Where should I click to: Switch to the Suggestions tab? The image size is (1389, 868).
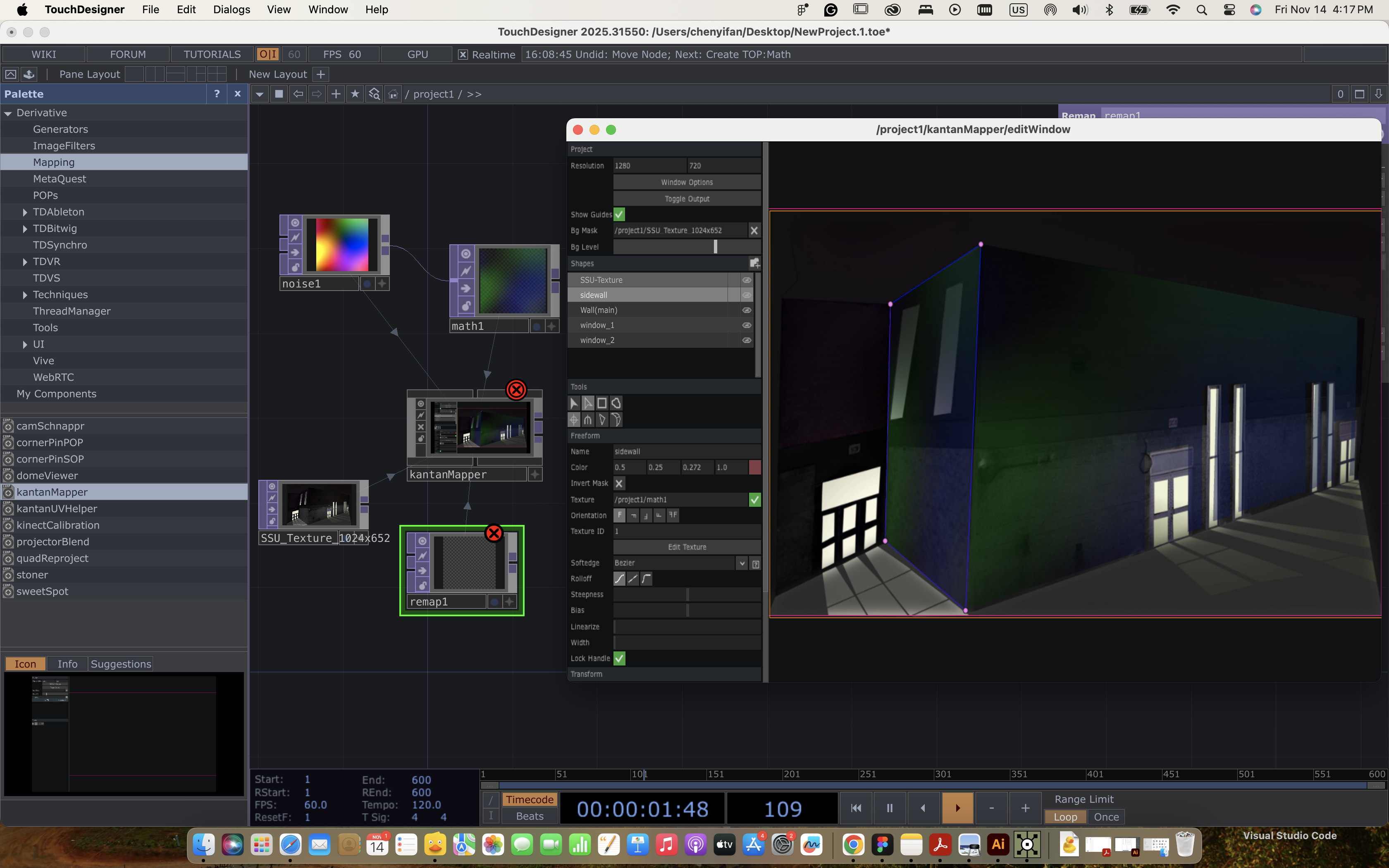tap(121, 664)
